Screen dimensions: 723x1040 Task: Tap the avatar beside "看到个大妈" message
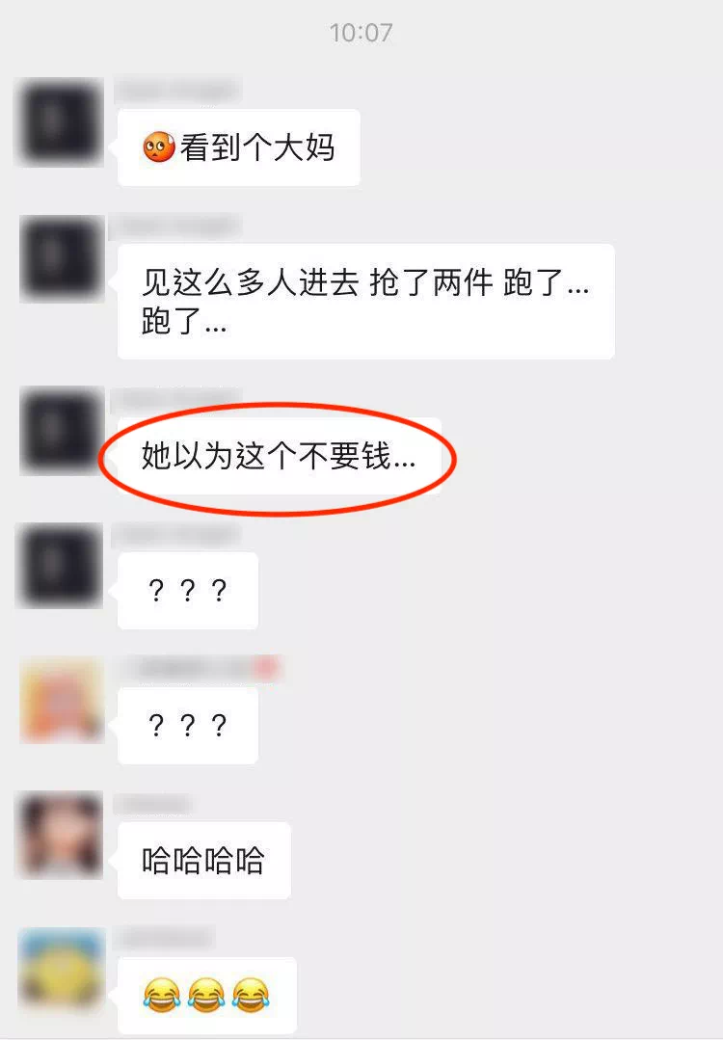[x=60, y=122]
